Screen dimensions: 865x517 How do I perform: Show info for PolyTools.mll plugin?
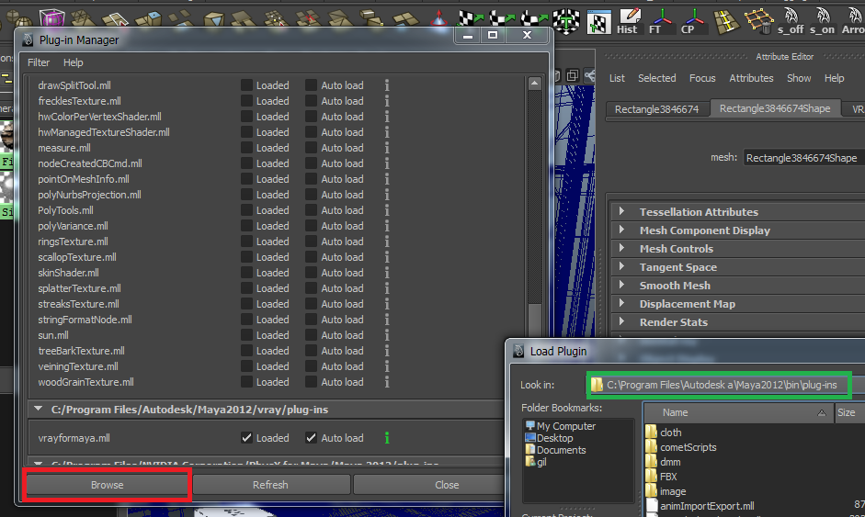(387, 210)
